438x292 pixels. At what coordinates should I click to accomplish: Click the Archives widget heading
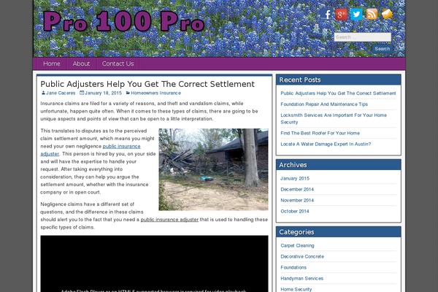[x=293, y=165]
